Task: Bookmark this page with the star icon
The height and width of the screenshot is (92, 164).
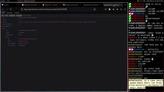Action: 95,9
